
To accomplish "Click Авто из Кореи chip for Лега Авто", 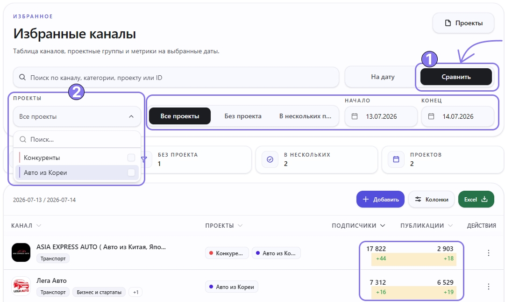I will point(232,287).
